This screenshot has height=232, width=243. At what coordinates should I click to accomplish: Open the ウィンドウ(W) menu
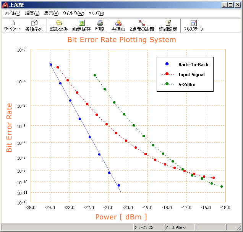pyautogui.click(x=73, y=13)
